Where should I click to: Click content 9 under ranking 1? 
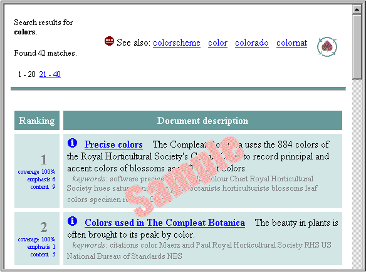point(43,187)
